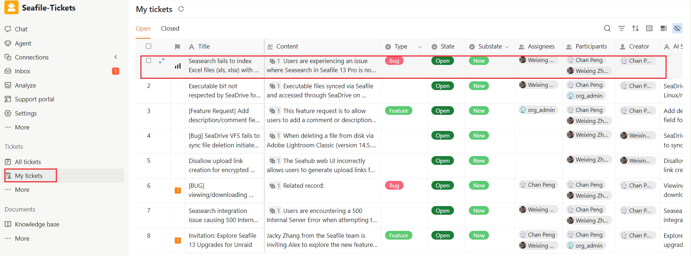Click orange alert flag on row 6

click(178, 190)
